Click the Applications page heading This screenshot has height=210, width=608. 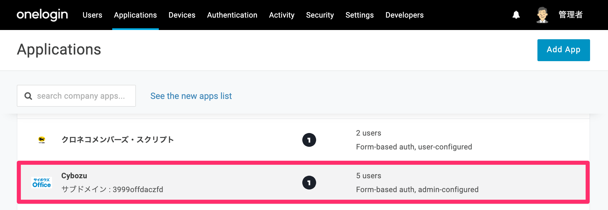pyautogui.click(x=59, y=50)
